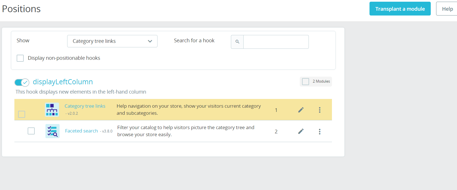Tick the Category tree links row checkbox

(x=22, y=114)
